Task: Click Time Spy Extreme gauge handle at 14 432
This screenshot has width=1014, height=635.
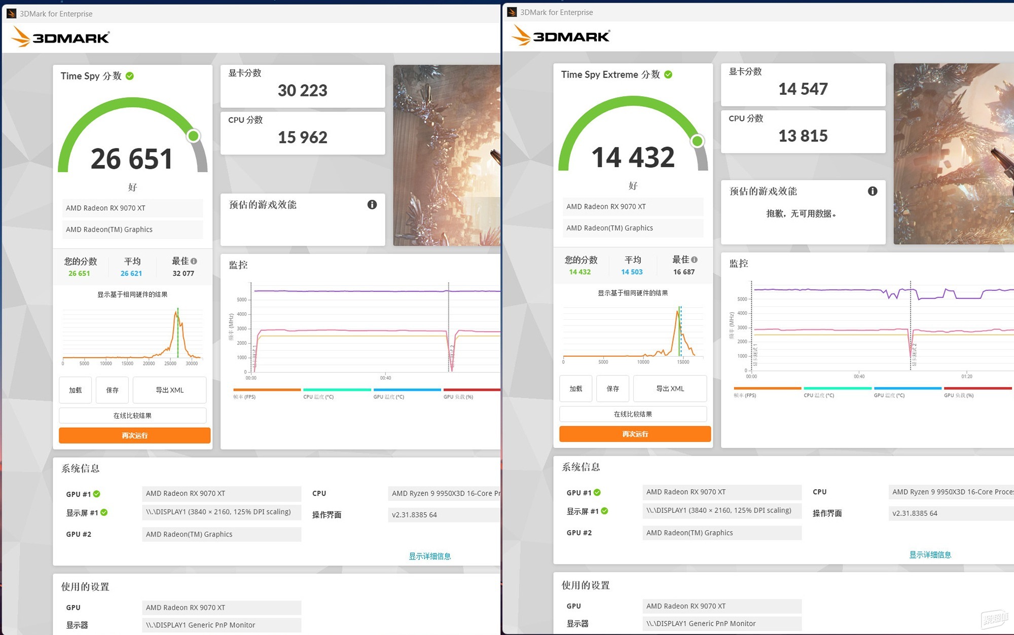Action: (x=698, y=141)
